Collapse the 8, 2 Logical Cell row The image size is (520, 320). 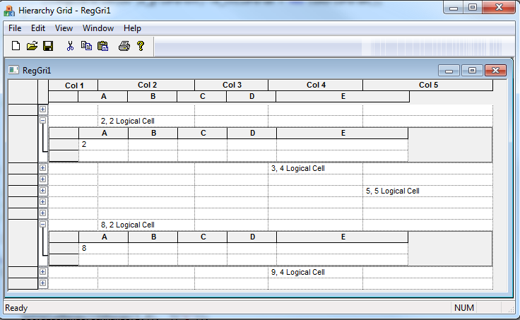43,225
